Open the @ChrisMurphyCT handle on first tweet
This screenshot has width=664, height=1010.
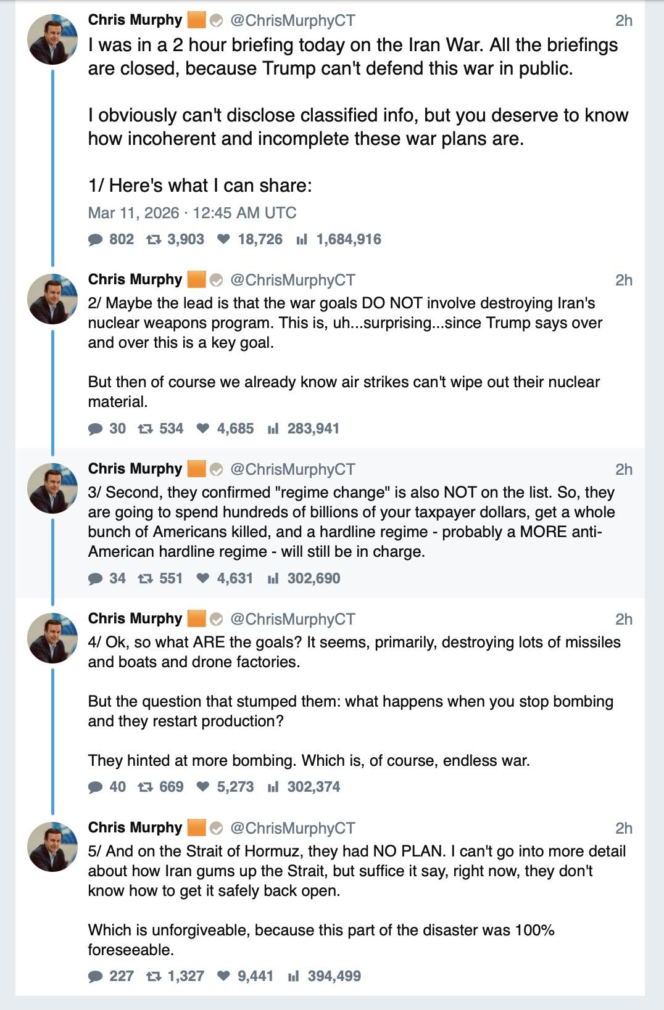pyautogui.click(x=293, y=21)
